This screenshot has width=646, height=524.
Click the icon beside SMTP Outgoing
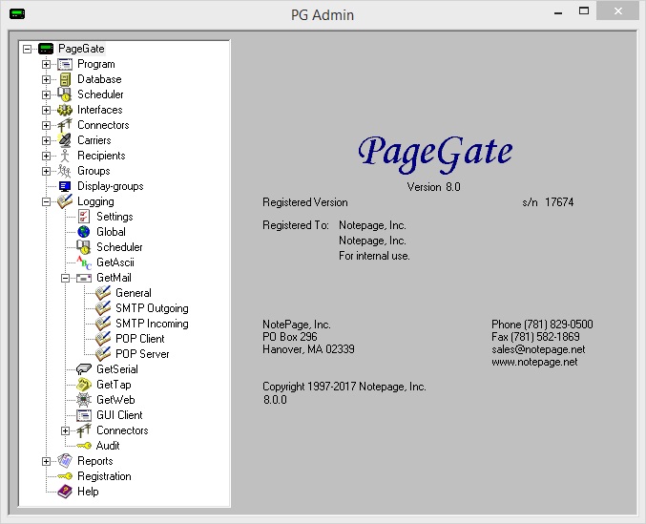pos(103,308)
